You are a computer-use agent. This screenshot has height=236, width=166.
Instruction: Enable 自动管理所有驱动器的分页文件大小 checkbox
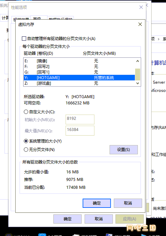click(x=24, y=39)
